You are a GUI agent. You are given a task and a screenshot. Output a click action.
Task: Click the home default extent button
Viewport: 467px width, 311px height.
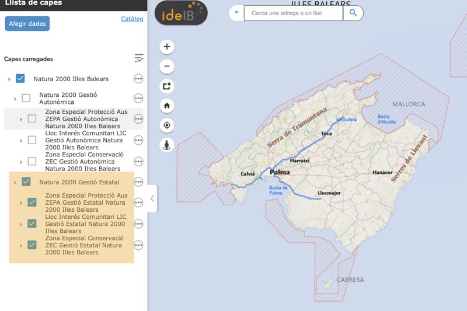click(x=167, y=106)
